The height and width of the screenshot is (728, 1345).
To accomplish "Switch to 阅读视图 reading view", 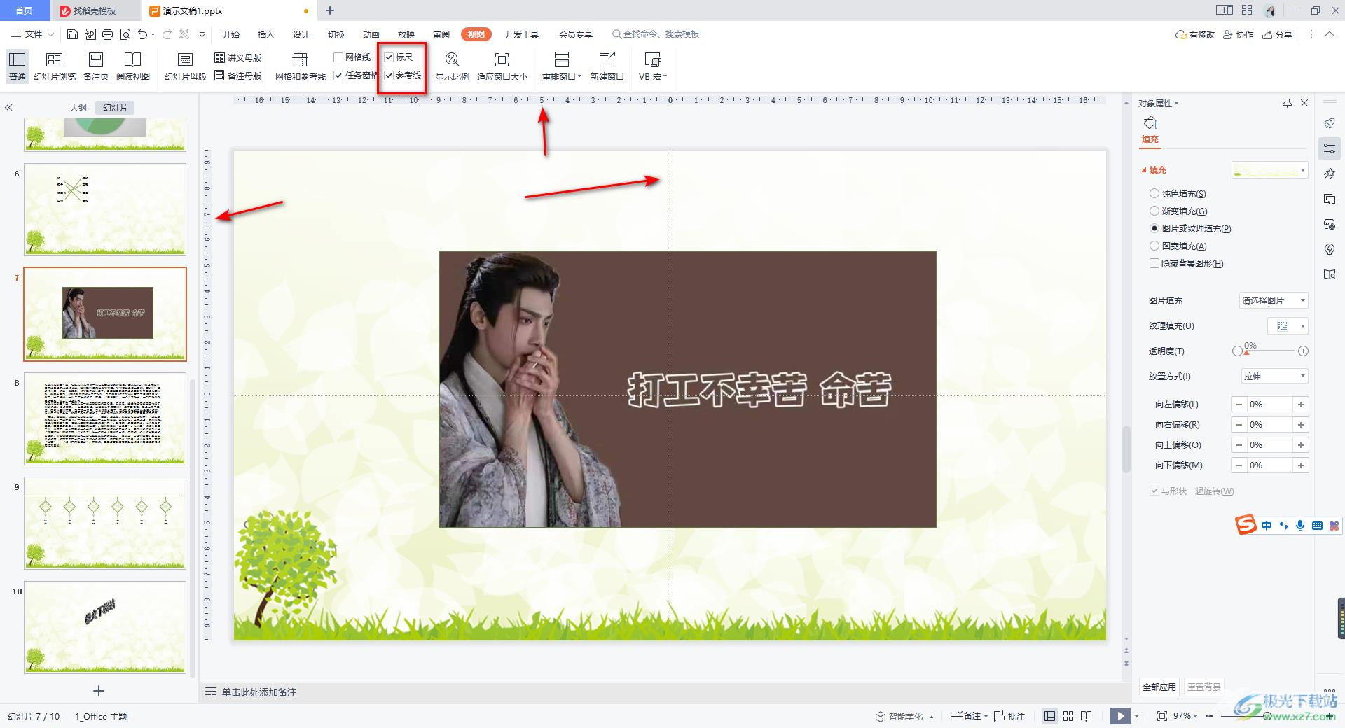I will [x=133, y=66].
